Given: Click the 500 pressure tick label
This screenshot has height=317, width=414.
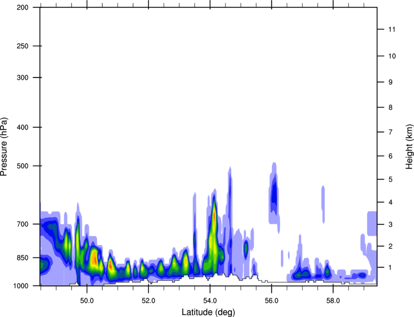Looking at the screenshot, I should (22, 166).
